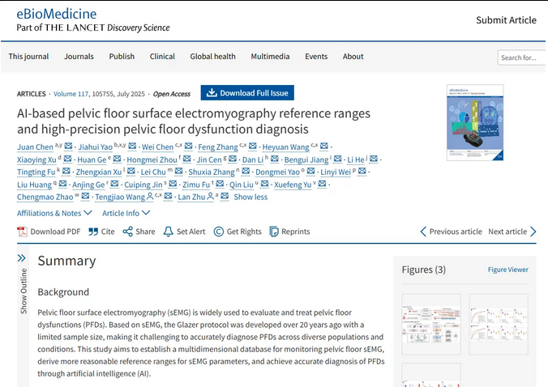Expand the Show Outline sidebar chevron
Image resolution: width=548 pixels, height=391 pixels.
23,258
